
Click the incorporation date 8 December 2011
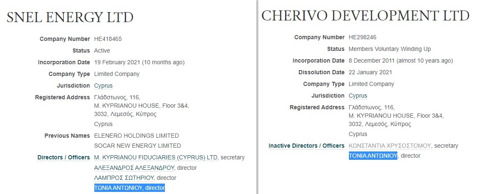371,60
